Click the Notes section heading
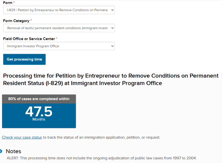 coord(13,151)
